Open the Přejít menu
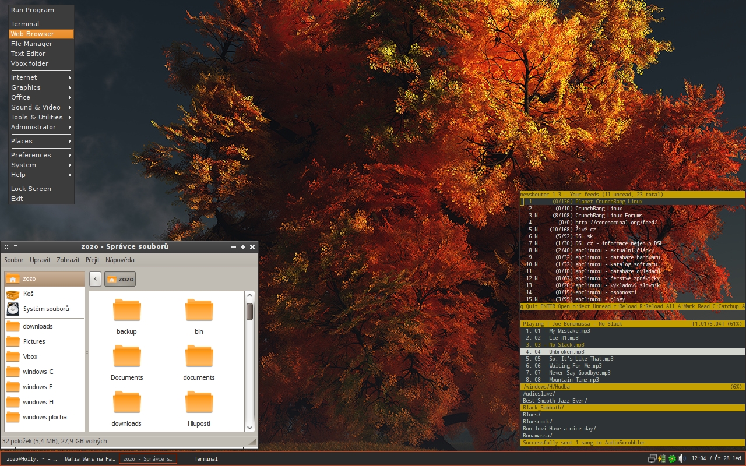Screen dimensions: 746x466 [92, 260]
